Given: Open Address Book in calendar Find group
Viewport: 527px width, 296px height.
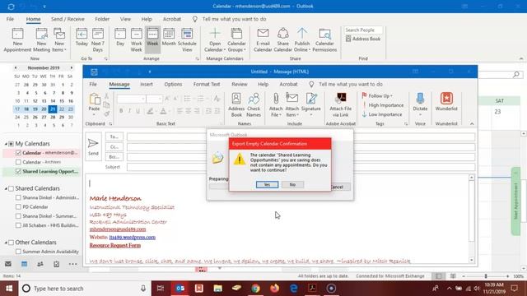Looking at the screenshot, I should [363, 39].
